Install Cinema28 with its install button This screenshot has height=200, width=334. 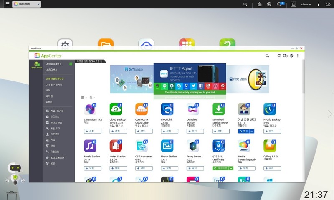point(93,132)
